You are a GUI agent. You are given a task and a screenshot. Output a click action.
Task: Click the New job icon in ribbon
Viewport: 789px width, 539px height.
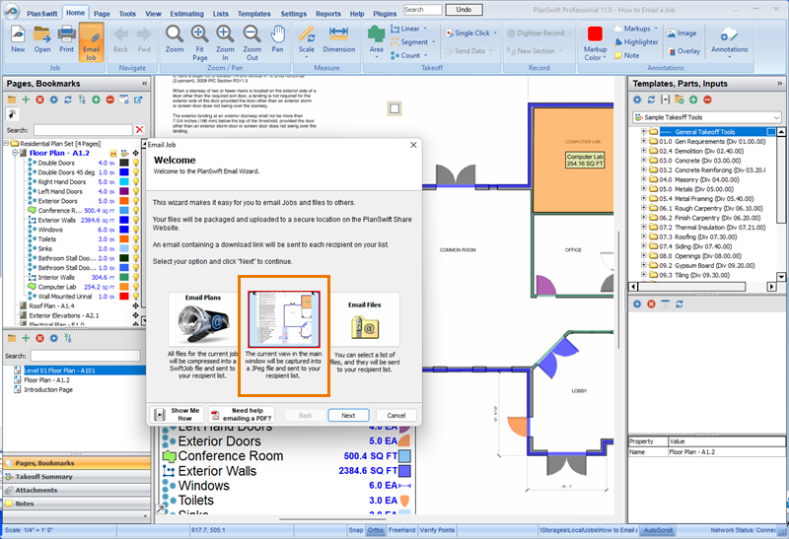coord(18,39)
